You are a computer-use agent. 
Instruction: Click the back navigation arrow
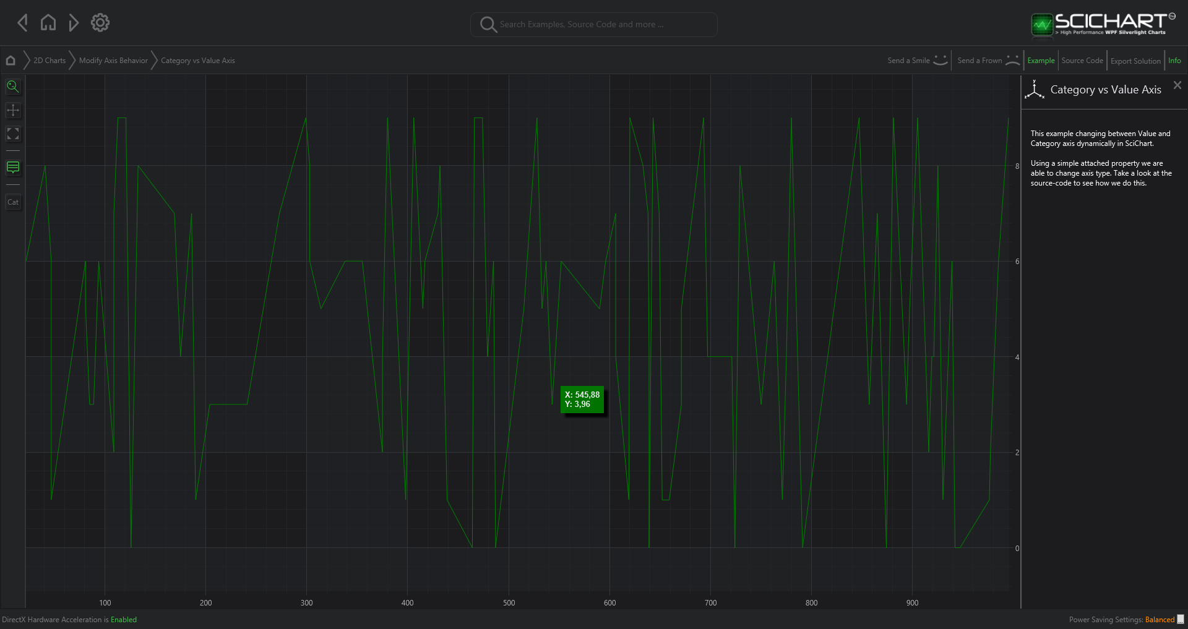point(23,23)
